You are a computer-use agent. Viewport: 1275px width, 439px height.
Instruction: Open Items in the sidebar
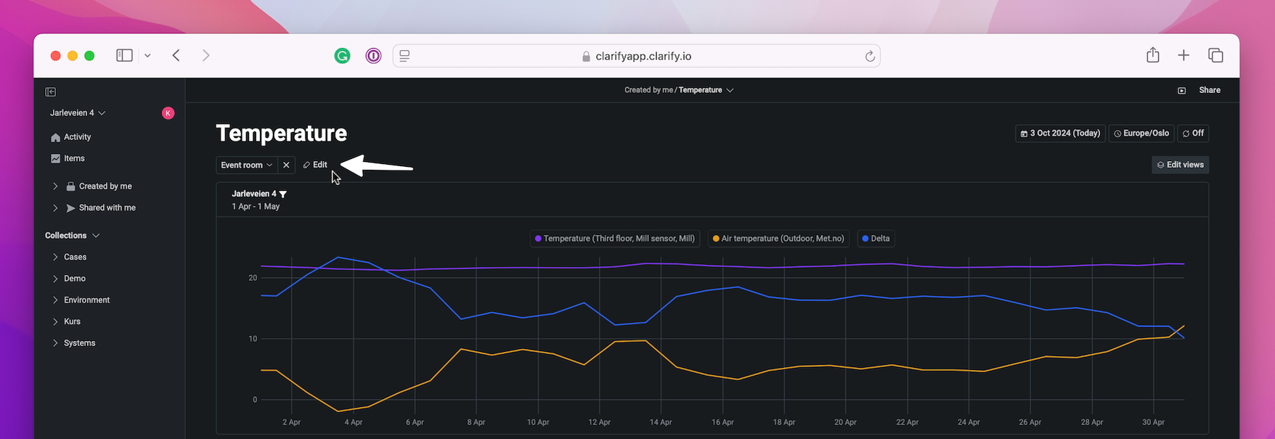[x=68, y=158]
